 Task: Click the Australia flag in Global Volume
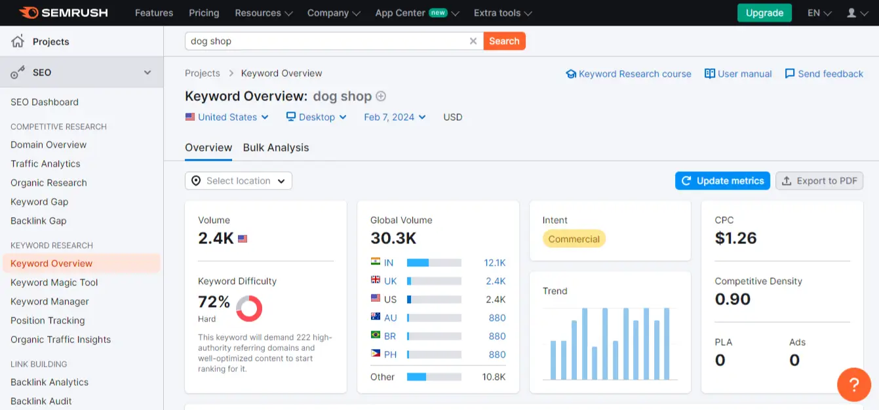(x=376, y=317)
